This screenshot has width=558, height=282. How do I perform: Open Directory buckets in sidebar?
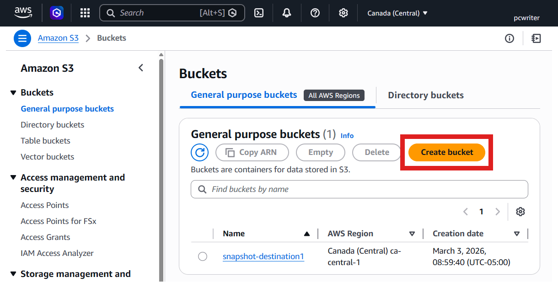point(53,125)
